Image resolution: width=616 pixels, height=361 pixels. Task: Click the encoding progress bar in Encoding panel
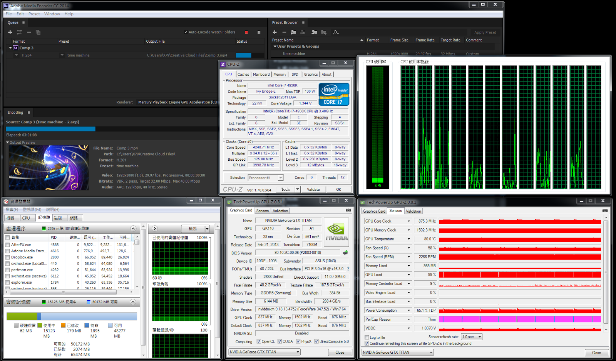112,129
